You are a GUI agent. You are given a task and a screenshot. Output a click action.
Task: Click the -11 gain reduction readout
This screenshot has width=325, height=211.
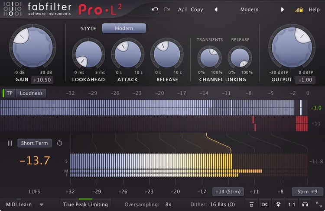316,124
